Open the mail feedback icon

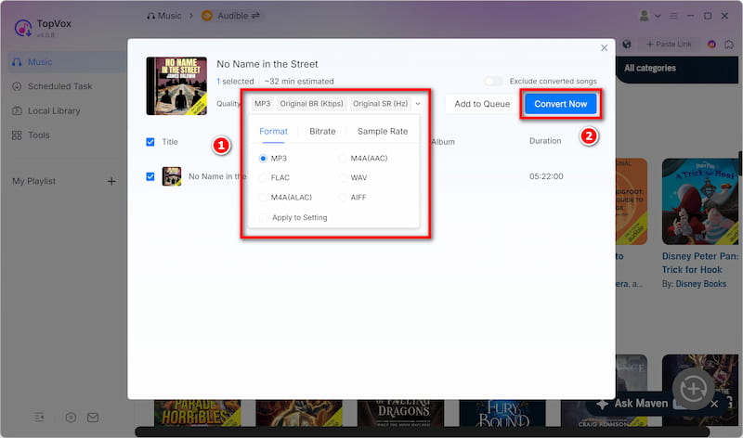click(x=93, y=418)
